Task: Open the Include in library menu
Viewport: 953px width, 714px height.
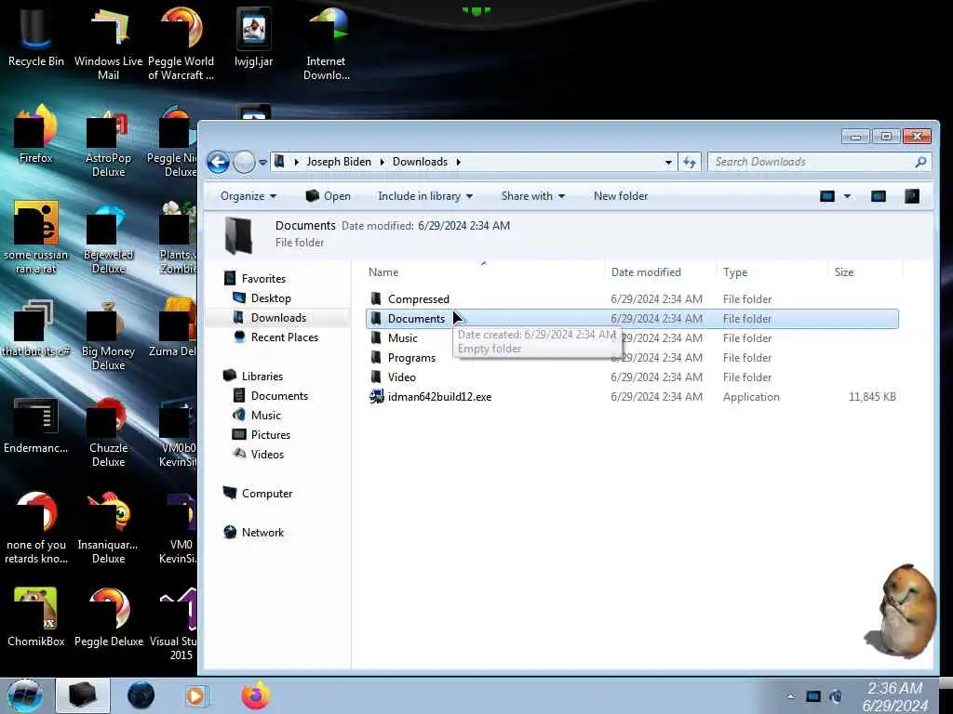Action: 425,196
